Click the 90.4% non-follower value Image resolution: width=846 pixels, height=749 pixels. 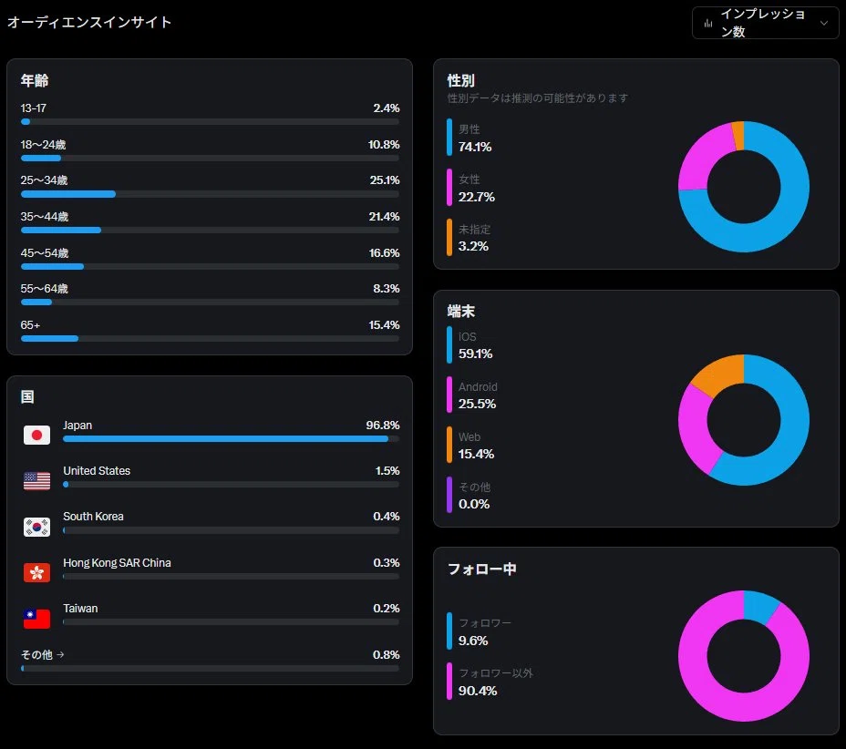tap(478, 691)
